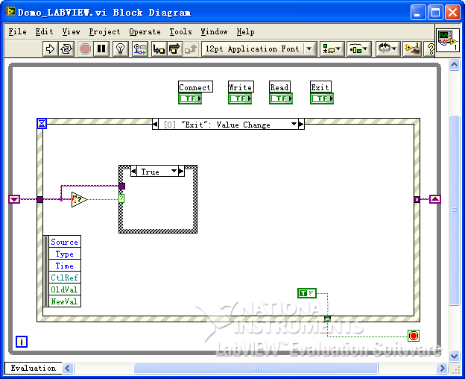
Task: Toggle the True boolean constant
Action: click(x=307, y=293)
